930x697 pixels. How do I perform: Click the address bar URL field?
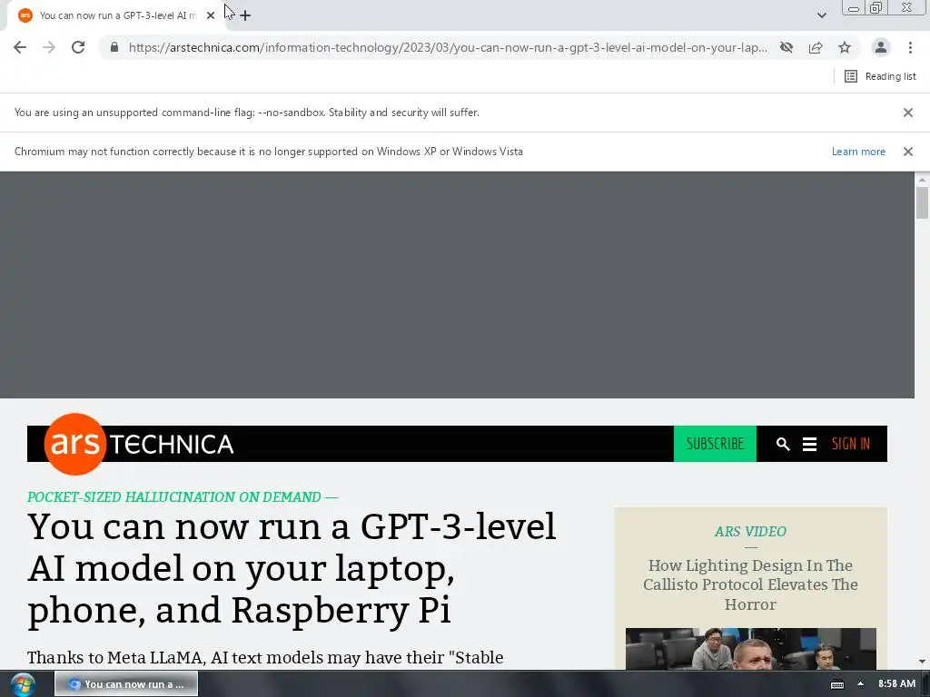click(x=448, y=47)
